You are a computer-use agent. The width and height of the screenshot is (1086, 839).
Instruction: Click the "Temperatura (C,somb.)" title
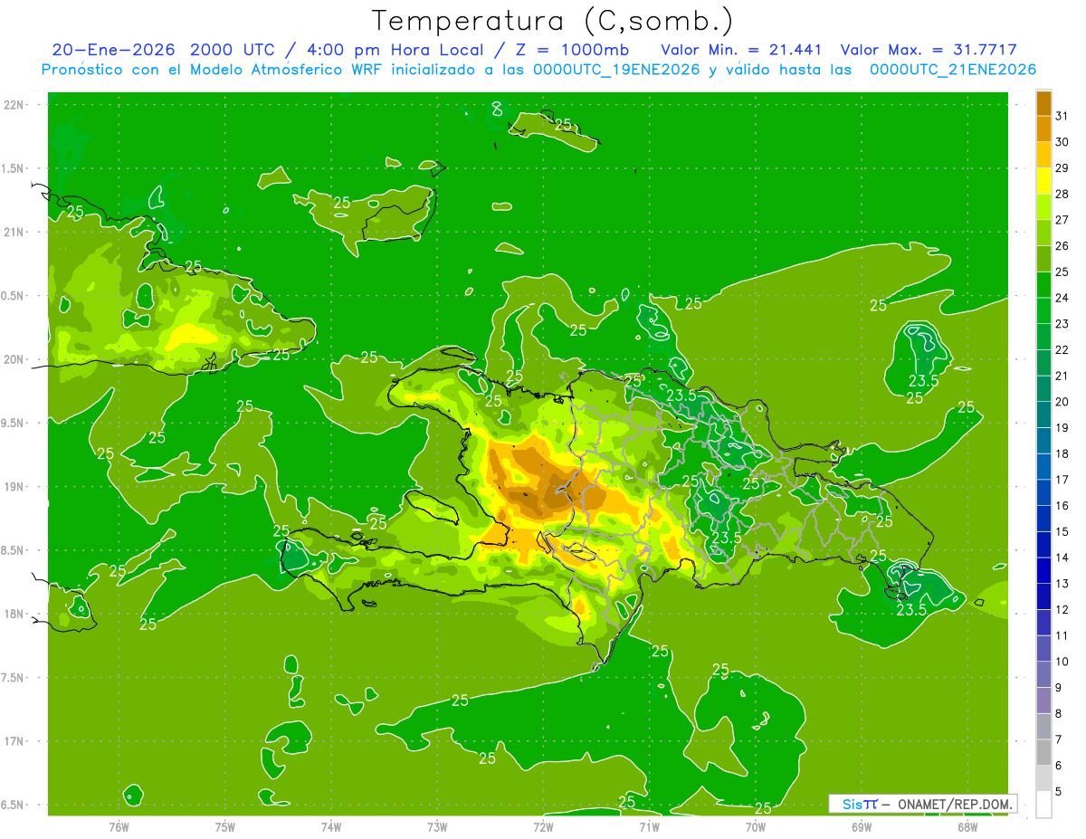pyautogui.click(x=552, y=21)
